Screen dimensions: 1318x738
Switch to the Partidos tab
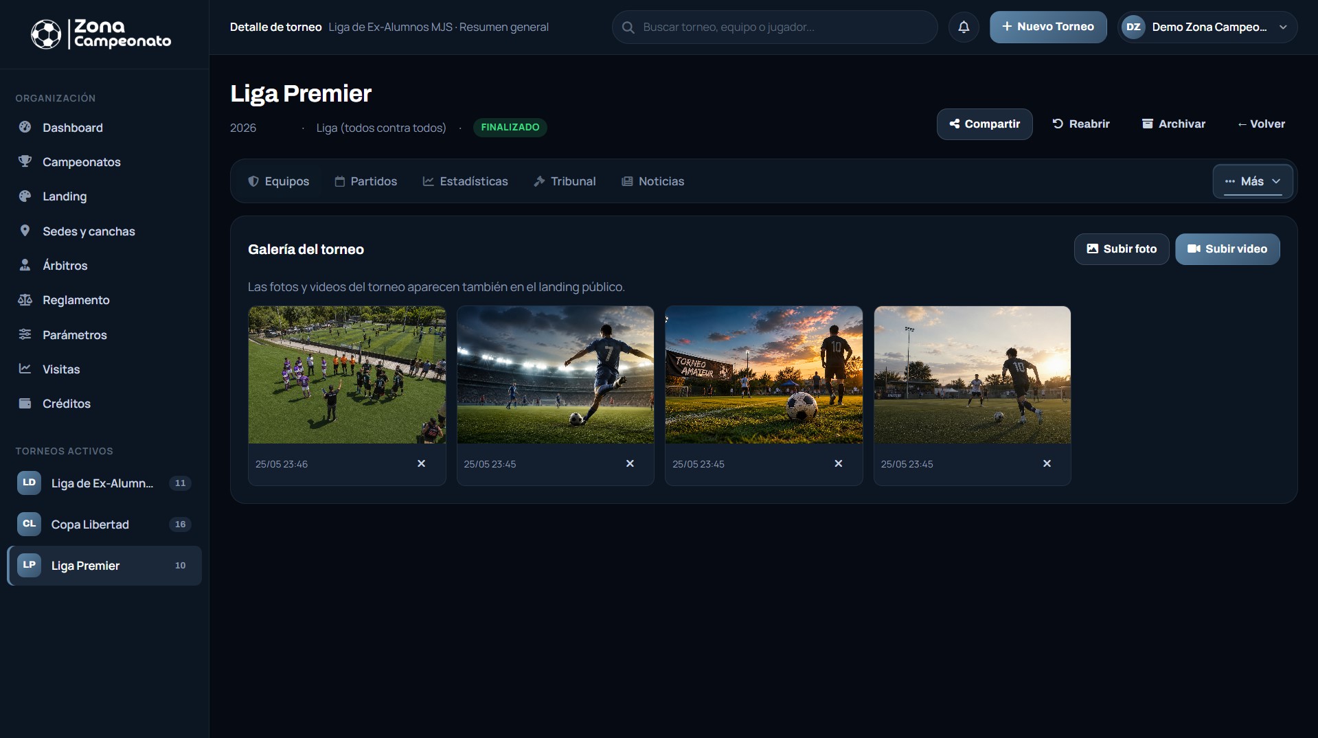366,181
